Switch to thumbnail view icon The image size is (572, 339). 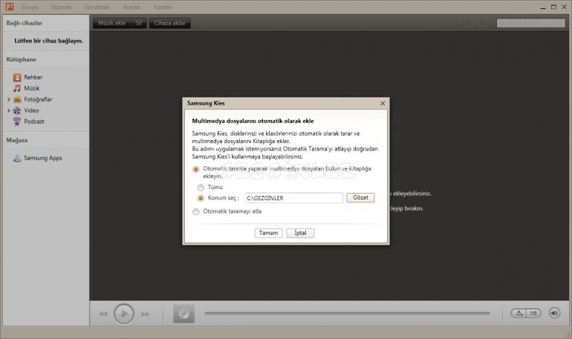click(484, 23)
